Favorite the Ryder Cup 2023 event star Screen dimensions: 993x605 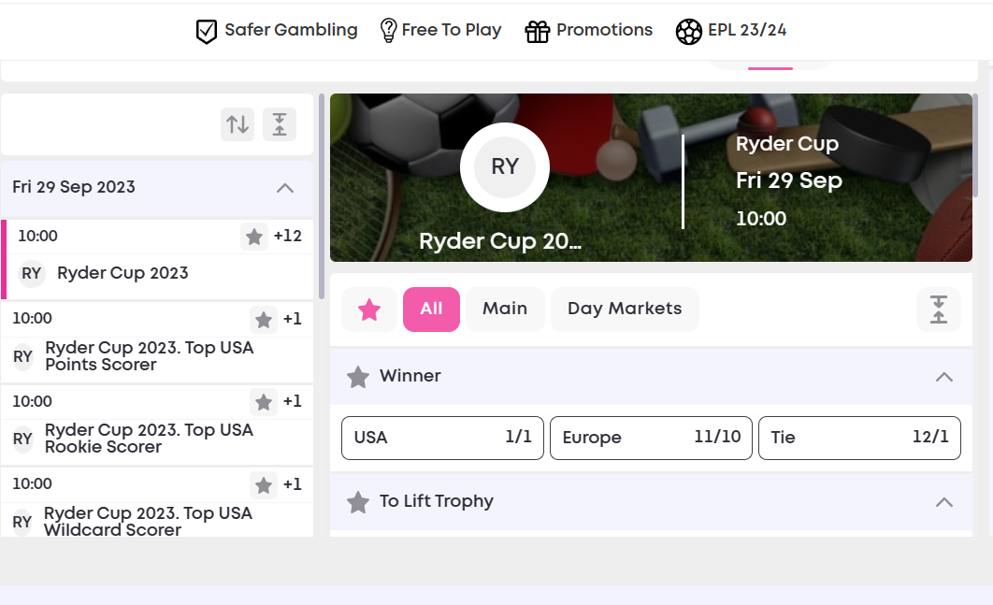tap(254, 237)
